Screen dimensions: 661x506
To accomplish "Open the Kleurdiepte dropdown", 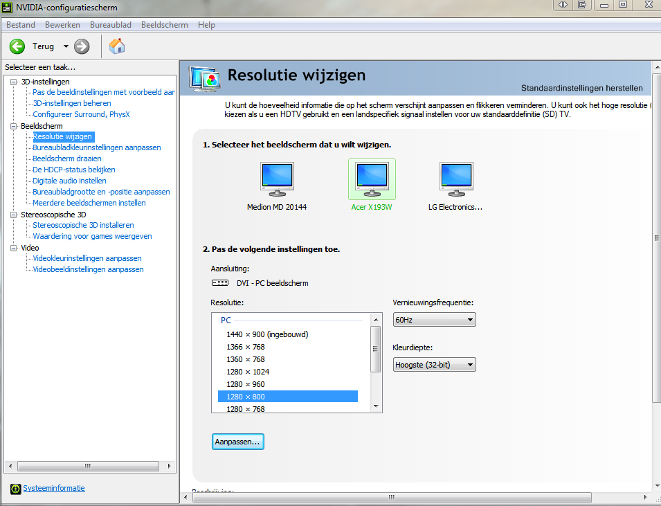I will click(434, 365).
